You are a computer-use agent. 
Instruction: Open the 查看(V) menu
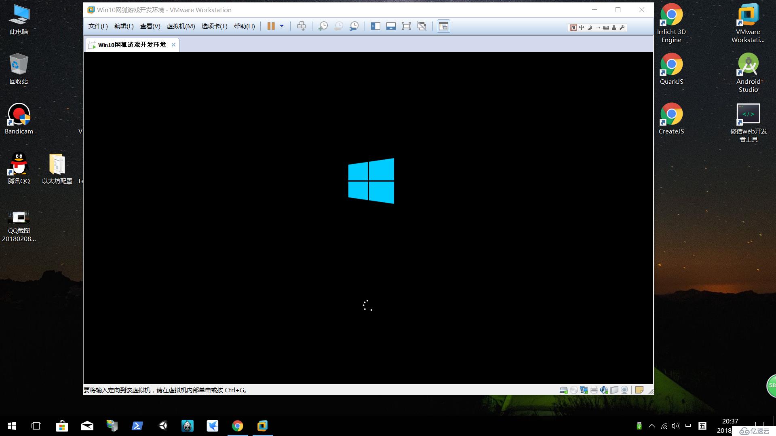click(x=150, y=26)
